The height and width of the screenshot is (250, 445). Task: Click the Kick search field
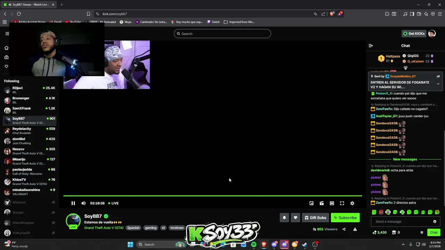pyautogui.click(x=222, y=34)
